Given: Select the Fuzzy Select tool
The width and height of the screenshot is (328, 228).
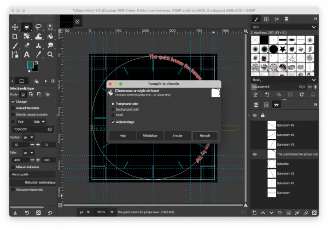Looking at the screenshot, I should (x=50, y=27).
